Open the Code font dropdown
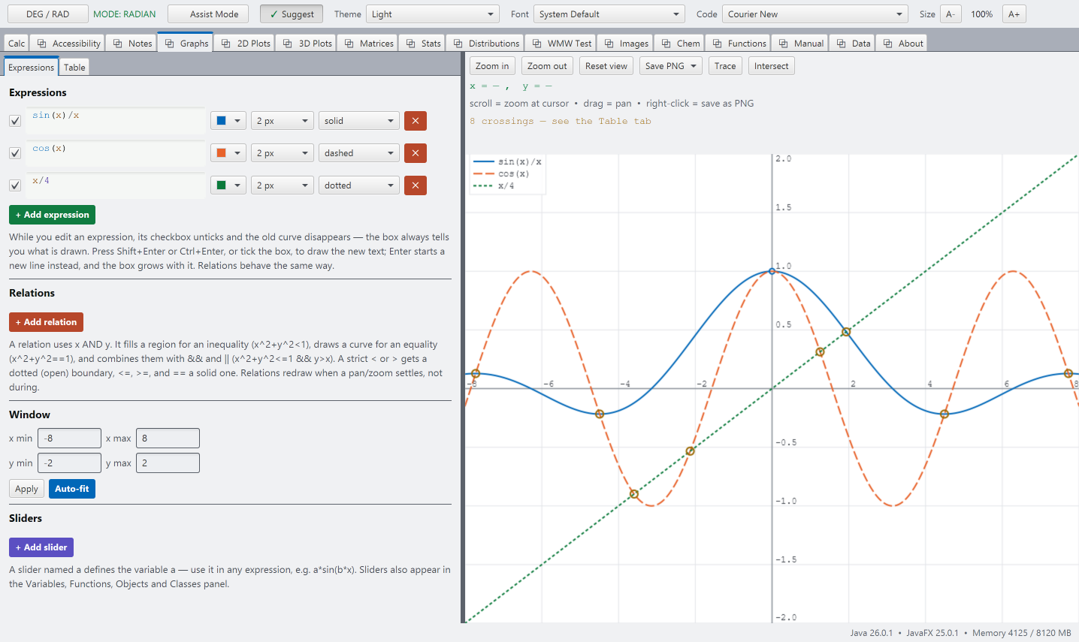The image size is (1079, 642). coord(815,14)
